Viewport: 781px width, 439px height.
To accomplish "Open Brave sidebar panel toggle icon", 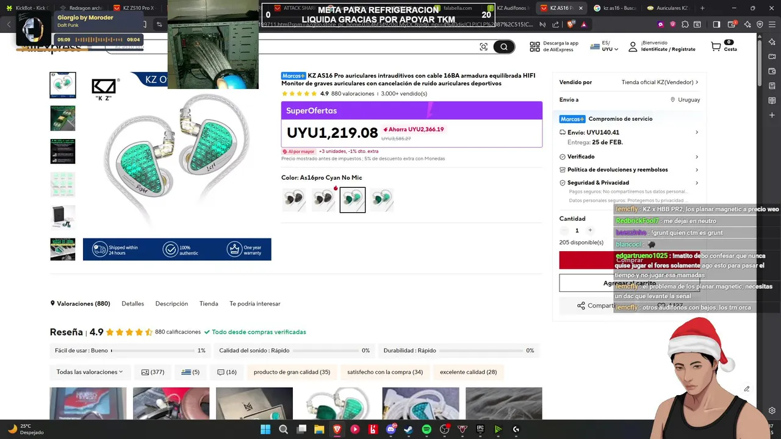I will click(x=716, y=24).
